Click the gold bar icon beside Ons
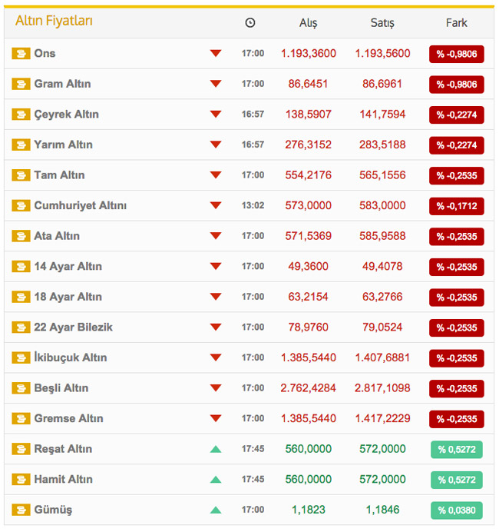The height and width of the screenshot is (532, 499). [21, 54]
